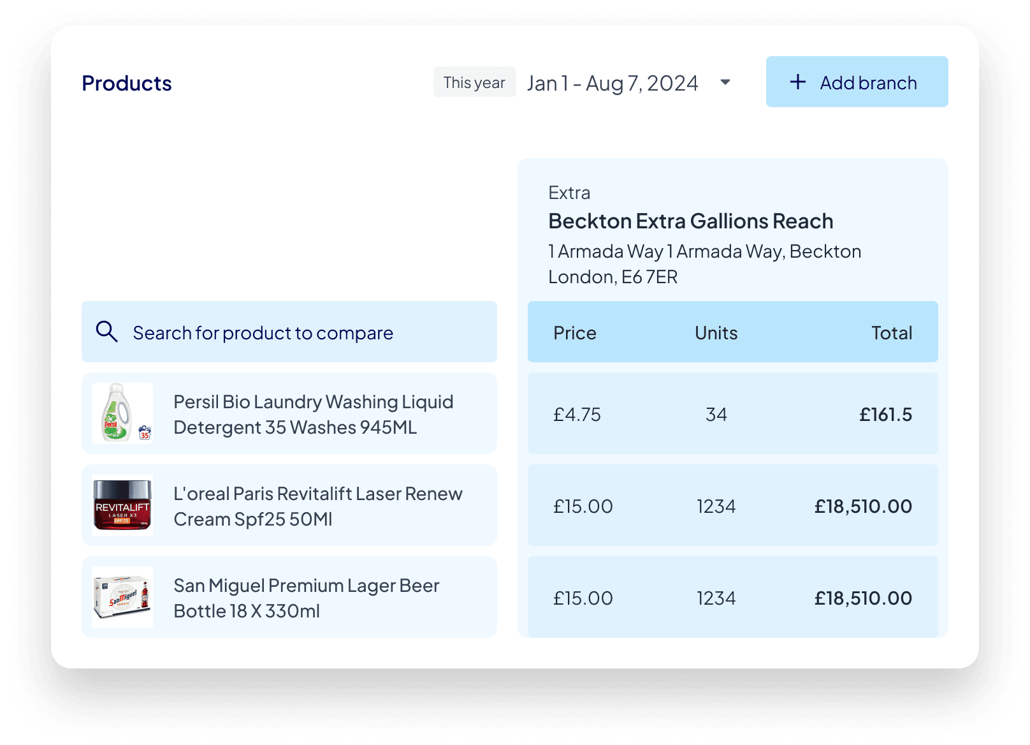The height and width of the screenshot is (745, 1030).
Task: Click the Jan 1 - Aug 7, 2024 date text
Action: click(x=612, y=84)
